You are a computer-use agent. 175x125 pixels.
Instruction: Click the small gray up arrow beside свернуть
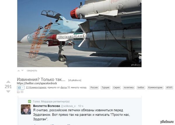pos(19,71)
